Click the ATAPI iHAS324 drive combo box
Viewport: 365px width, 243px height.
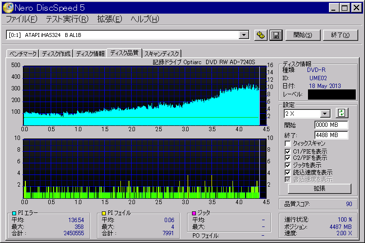pyautogui.click(x=128, y=35)
